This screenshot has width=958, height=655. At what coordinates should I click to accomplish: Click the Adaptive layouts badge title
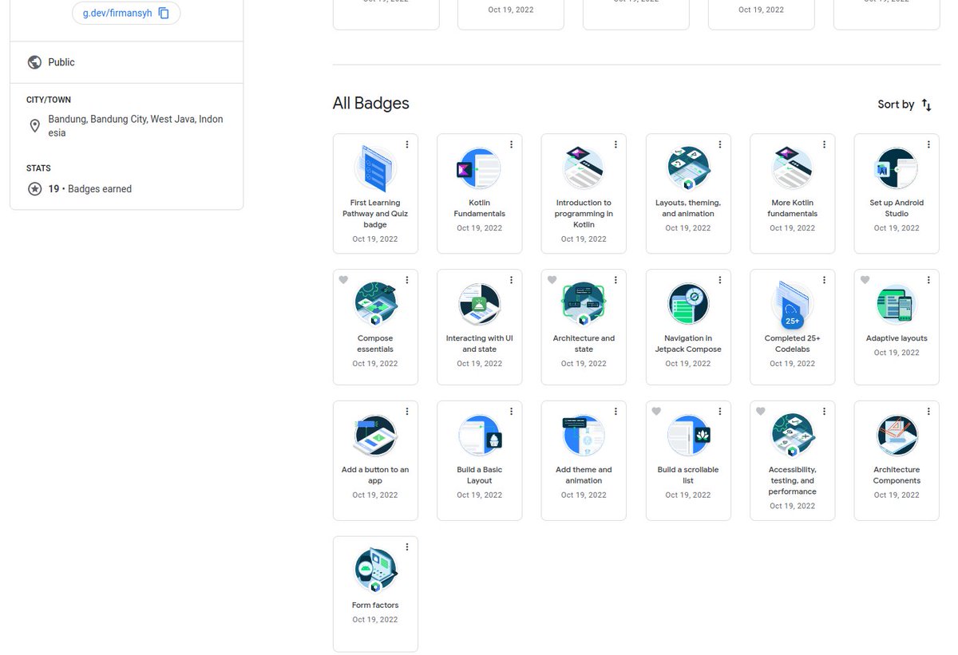click(897, 338)
